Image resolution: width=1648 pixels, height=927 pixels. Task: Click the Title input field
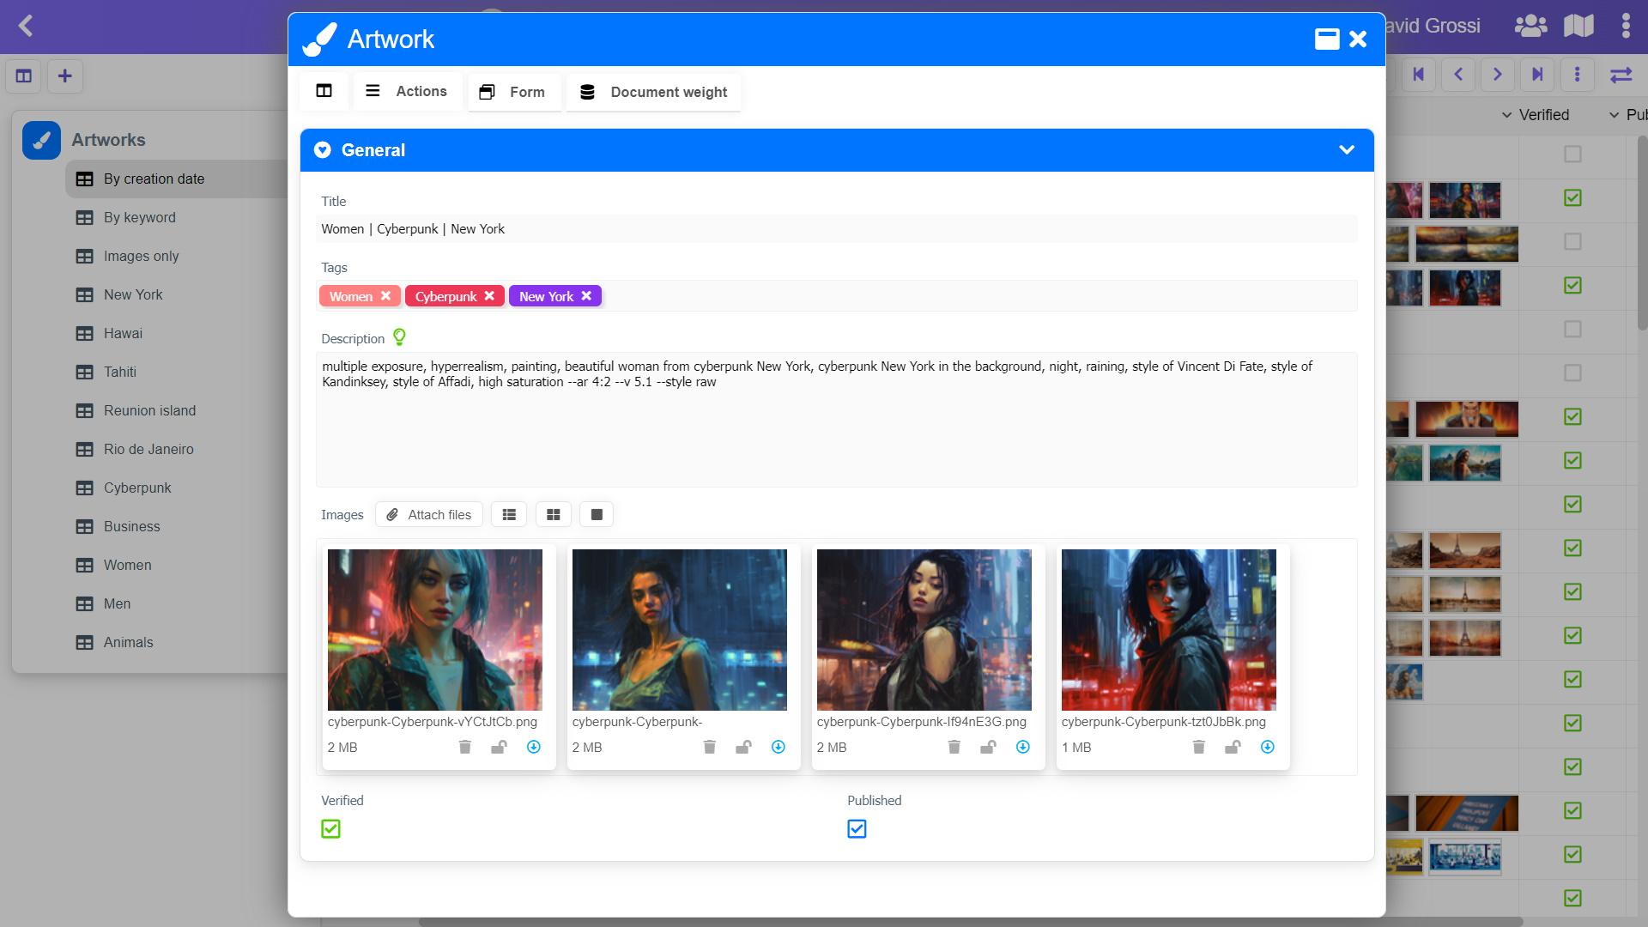coord(837,228)
